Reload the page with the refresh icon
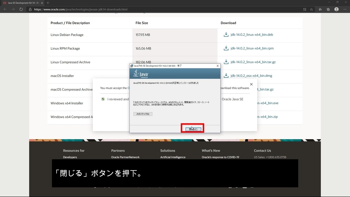The height and width of the screenshot is (197, 350). (21, 9)
